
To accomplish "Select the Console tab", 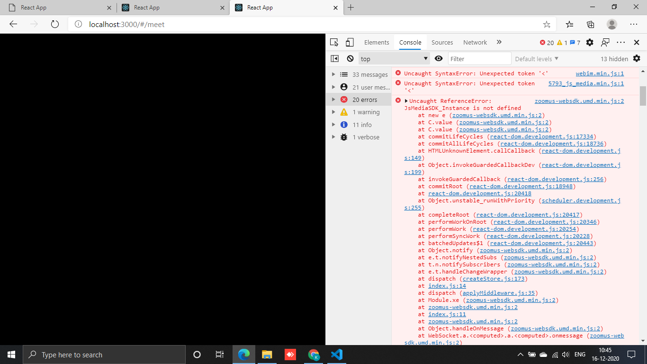I will tap(410, 42).
